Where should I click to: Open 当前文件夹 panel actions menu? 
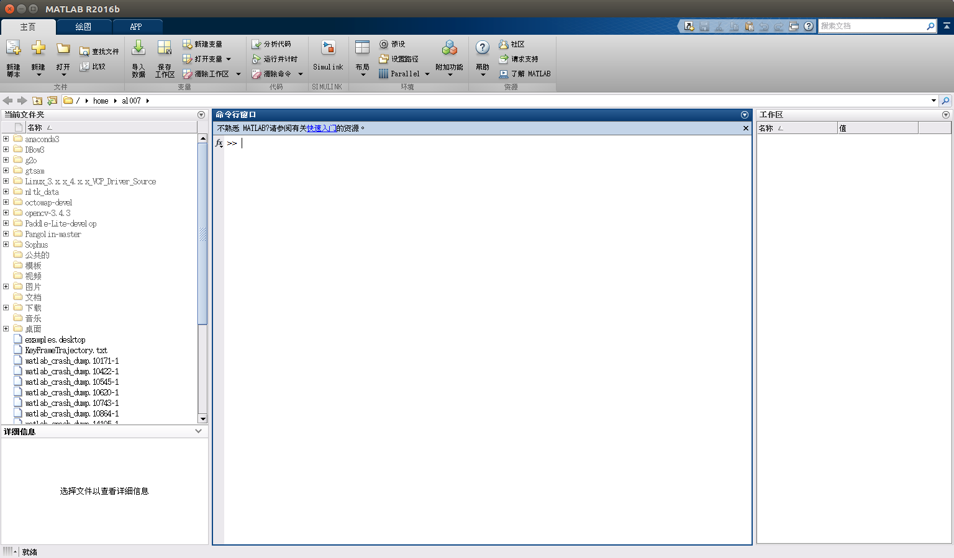(x=201, y=115)
